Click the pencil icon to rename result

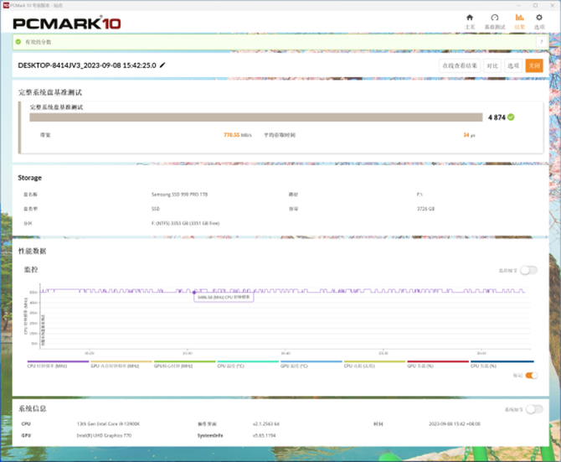tap(162, 65)
